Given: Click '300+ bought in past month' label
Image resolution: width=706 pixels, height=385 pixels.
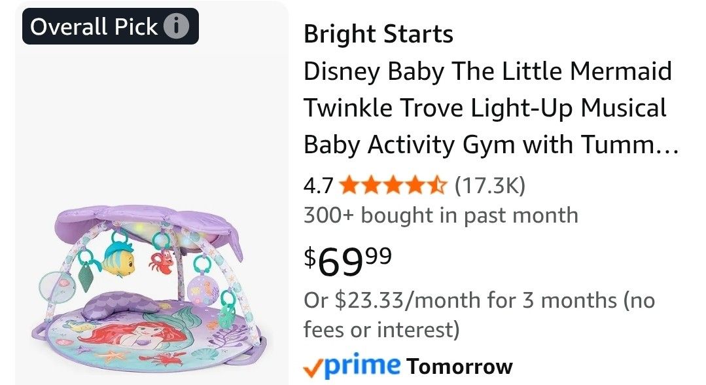Looking at the screenshot, I should (x=440, y=214).
